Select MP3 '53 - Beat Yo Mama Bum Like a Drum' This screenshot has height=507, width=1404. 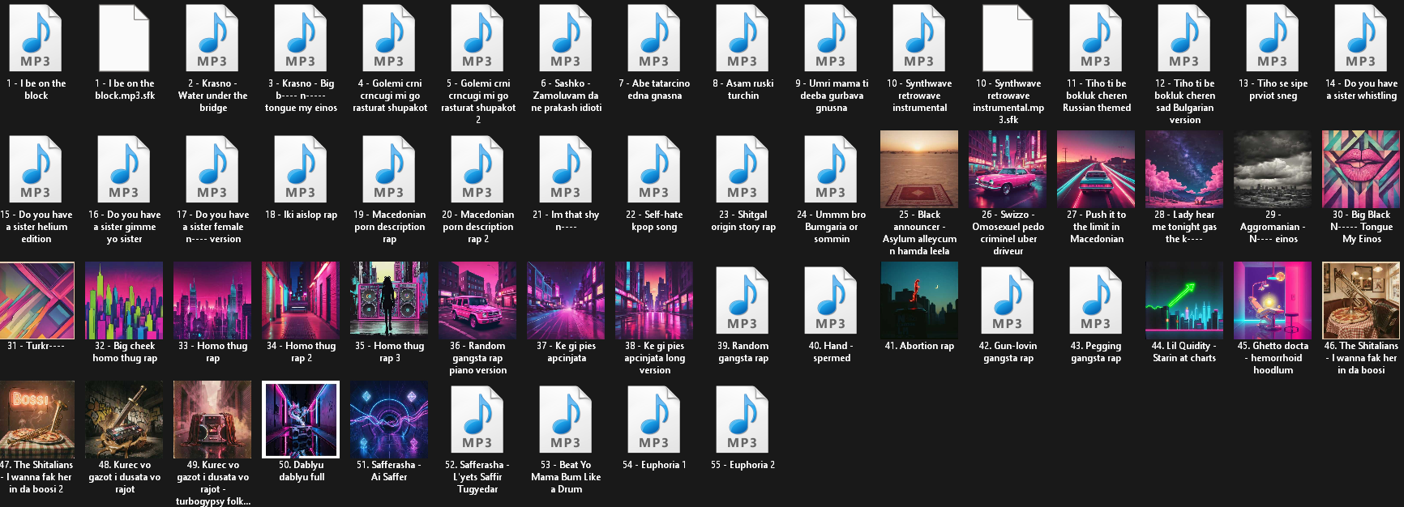(566, 420)
